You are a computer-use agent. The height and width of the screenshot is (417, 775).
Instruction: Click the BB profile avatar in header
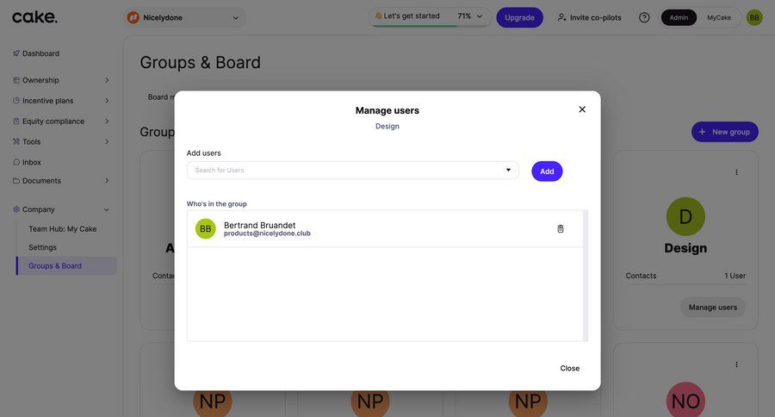click(754, 17)
